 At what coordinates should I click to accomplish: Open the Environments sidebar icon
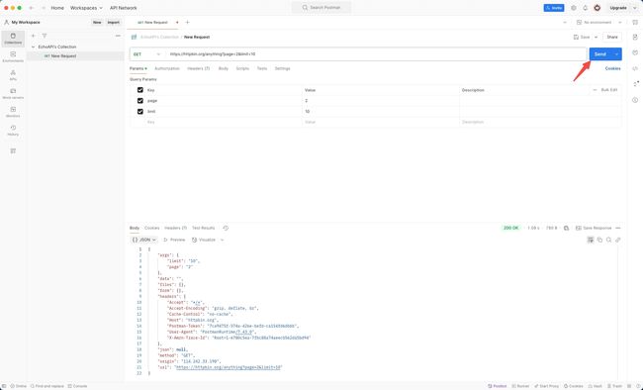[13, 57]
